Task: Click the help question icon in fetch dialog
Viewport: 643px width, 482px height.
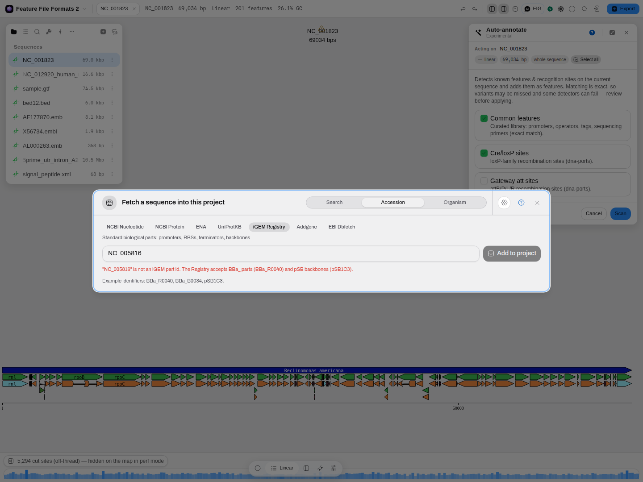Action: point(521,203)
